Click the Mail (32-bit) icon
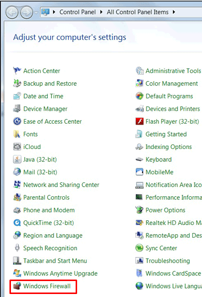The image size is (202, 297). click(x=17, y=172)
